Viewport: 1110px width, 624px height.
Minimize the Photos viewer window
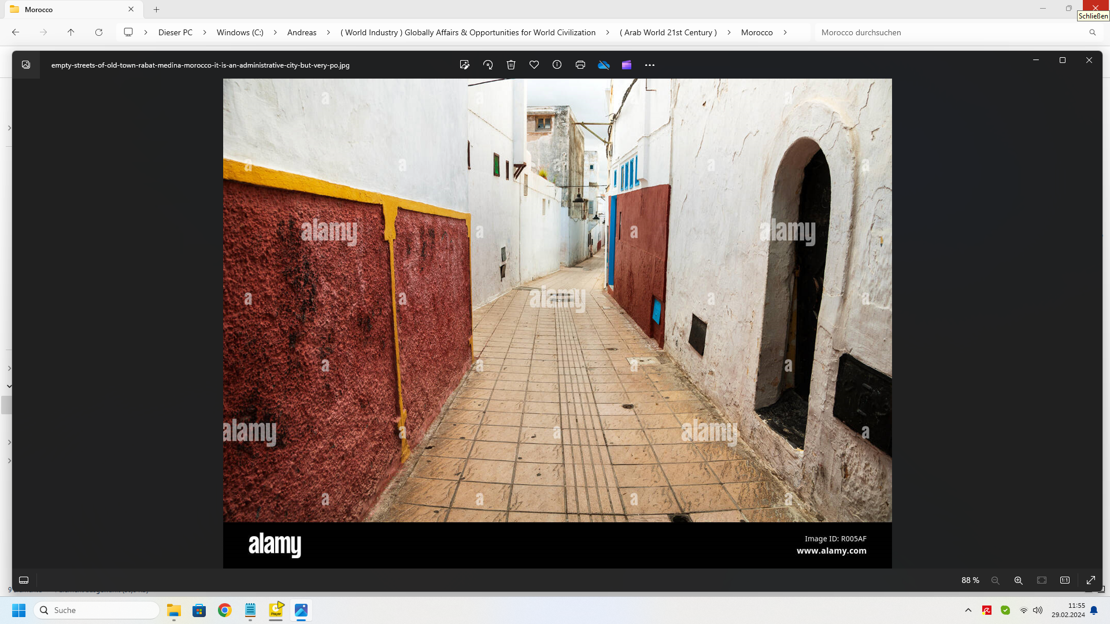tap(1036, 60)
